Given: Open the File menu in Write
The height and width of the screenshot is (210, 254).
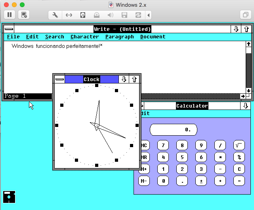Looking at the screenshot, I should (x=13, y=37).
